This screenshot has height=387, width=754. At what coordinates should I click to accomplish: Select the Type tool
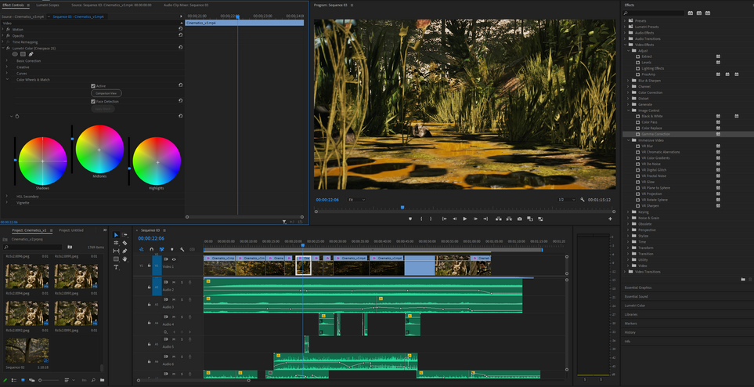[116, 267]
